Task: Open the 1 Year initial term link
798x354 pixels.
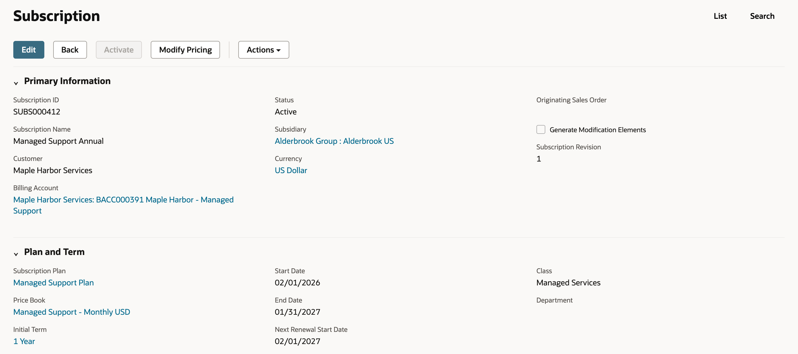Action: [x=24, y=341]
